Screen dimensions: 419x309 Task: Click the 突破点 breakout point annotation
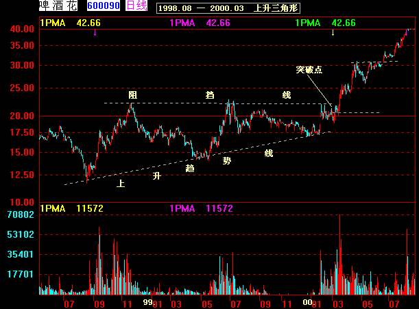[x=309, y=70]
